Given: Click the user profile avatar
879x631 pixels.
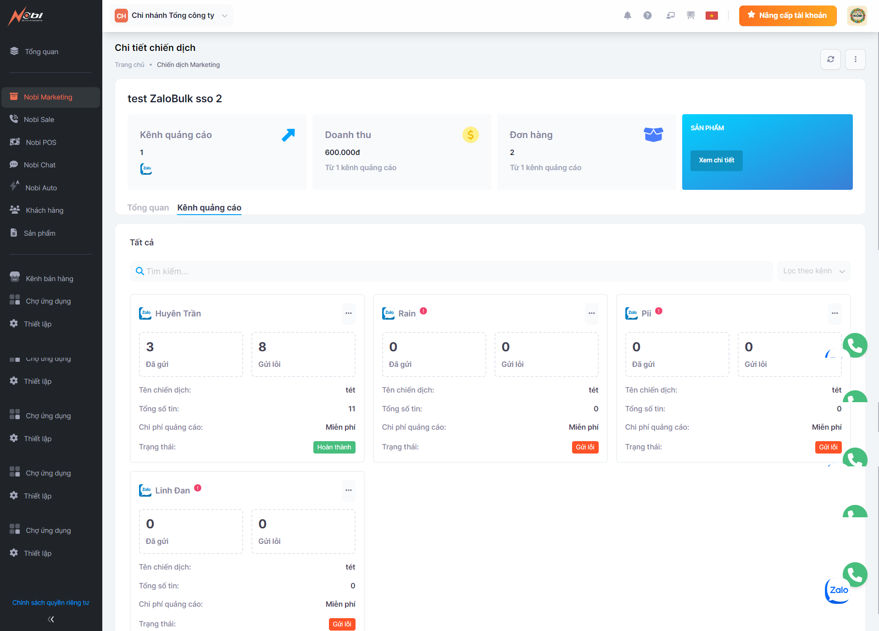Looking at the screenshot, I should 857,16.
